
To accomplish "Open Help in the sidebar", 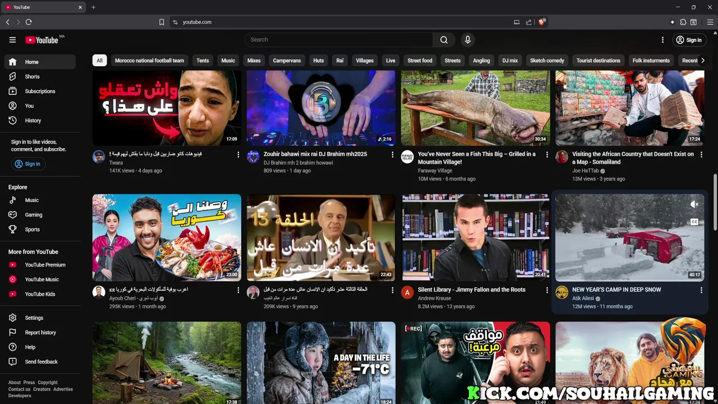I will click(x=40, y=347).
